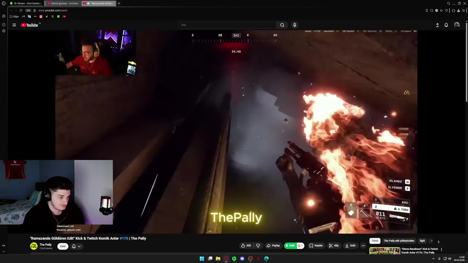Open the Diğer bookmarks folder
This screenshot has width=468, height=263.
[14, 16]
